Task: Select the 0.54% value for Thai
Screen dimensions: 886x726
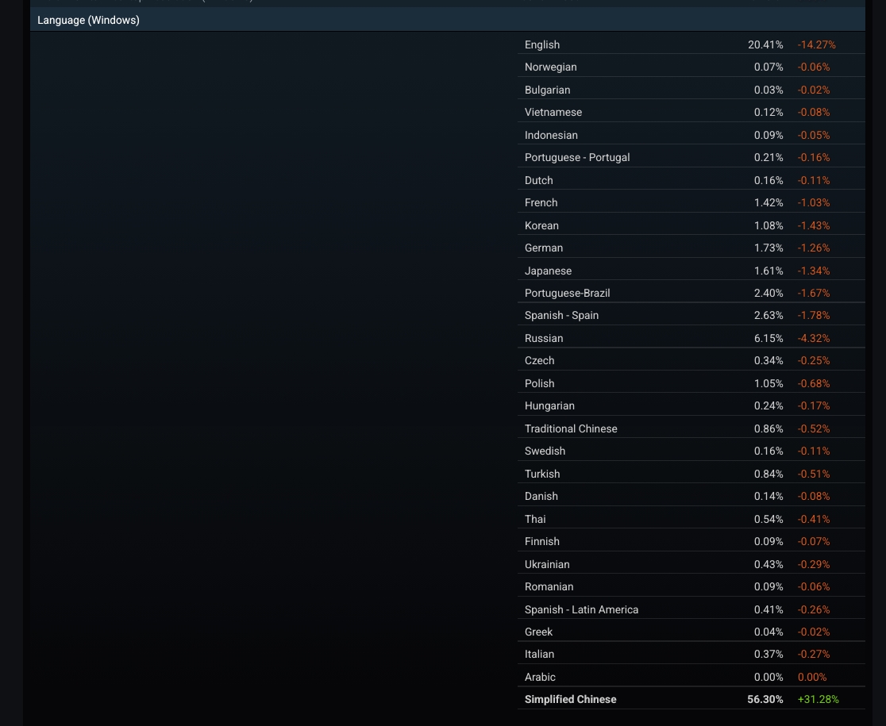Action: (x=769, y=519)
